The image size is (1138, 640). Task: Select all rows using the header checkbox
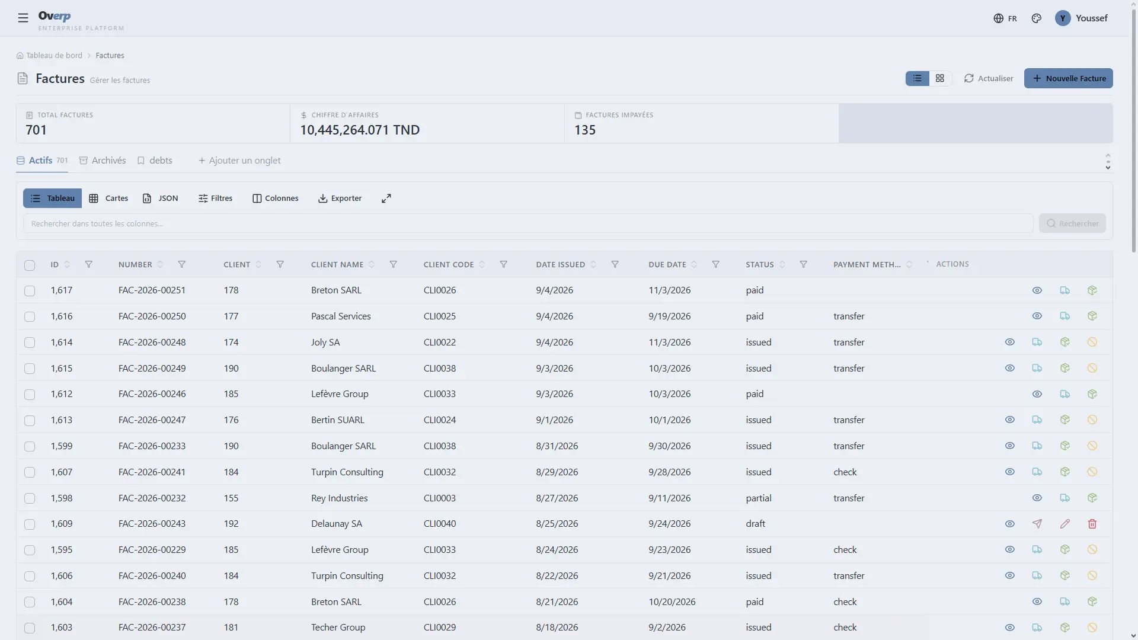coord(30,265)
